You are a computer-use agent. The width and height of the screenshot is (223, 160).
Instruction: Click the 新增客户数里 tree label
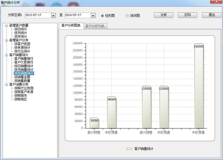pyautogui.click(x=19, y=26)
